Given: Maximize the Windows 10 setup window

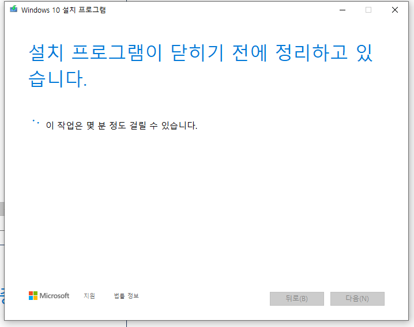Looking at the screenshot, I should pos(368,10).
